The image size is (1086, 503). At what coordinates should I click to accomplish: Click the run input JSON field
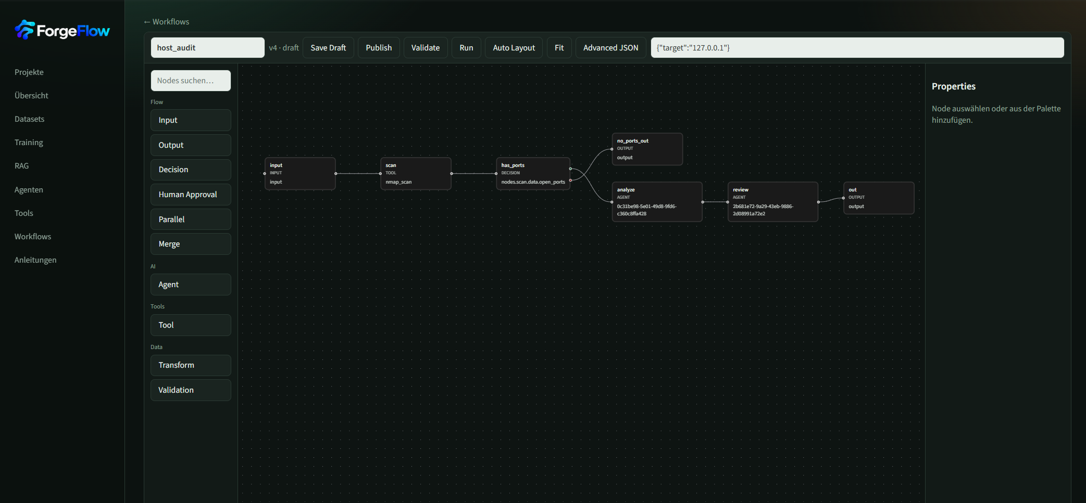[x=857, y=48]
